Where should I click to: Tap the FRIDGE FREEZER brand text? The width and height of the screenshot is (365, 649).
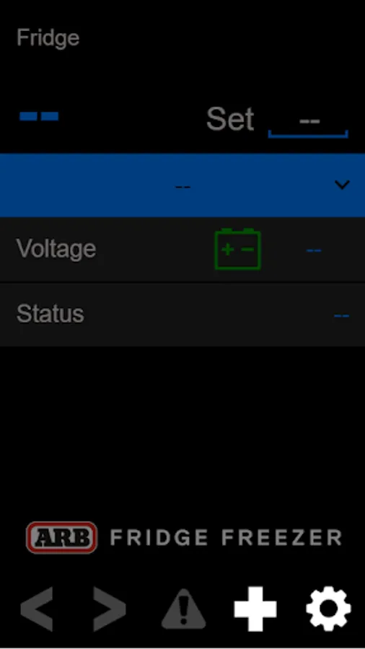tap(226, 538)
